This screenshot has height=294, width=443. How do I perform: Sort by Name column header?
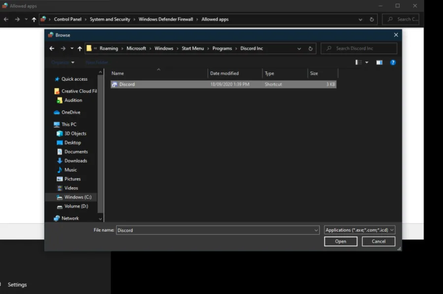coord(159,73)
